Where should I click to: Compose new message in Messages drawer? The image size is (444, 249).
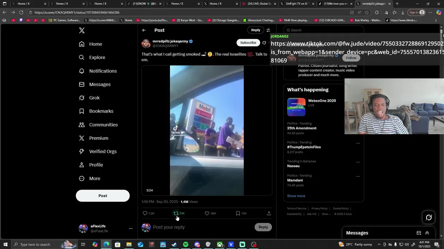[419, 233]
